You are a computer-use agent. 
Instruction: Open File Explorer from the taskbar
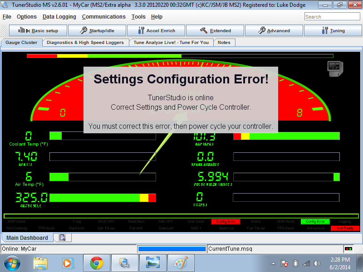coord(40,263)
